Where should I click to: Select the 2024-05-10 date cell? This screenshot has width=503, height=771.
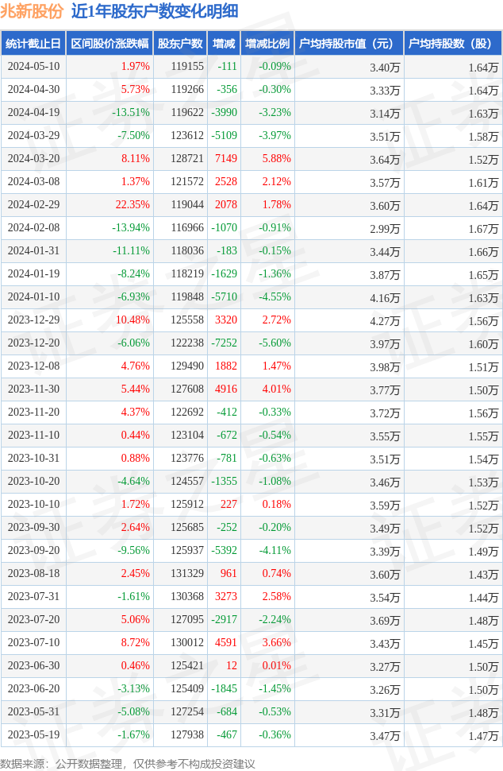(33, 67)
